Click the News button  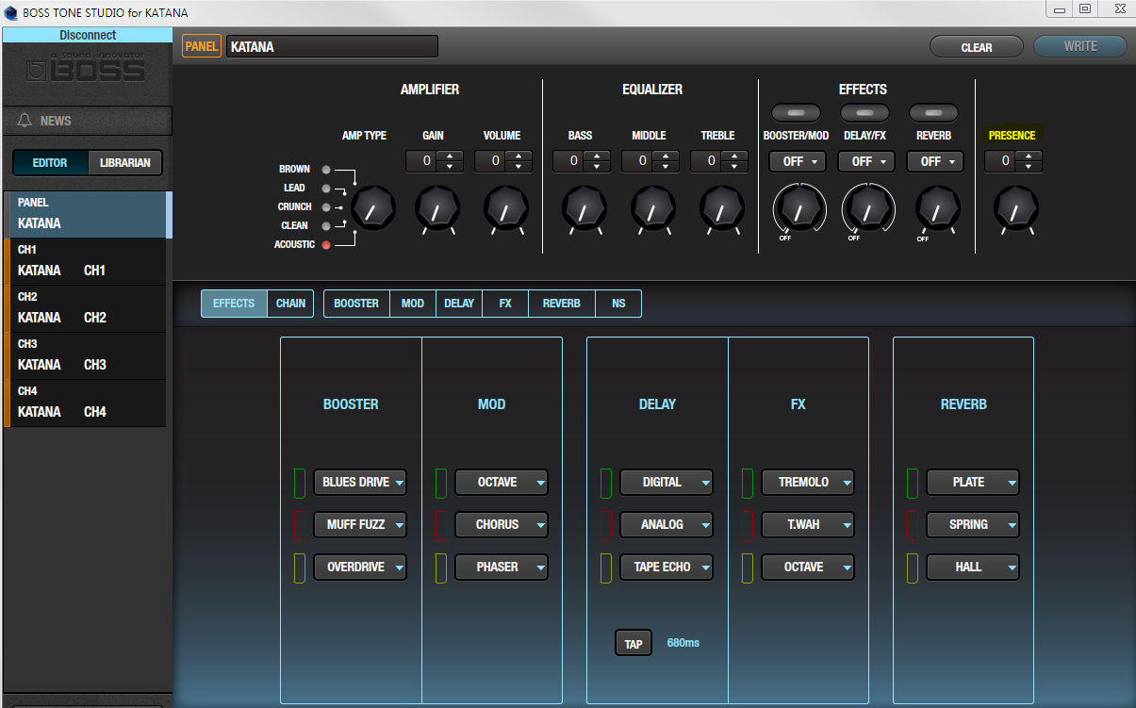click(x=87, y=121)
